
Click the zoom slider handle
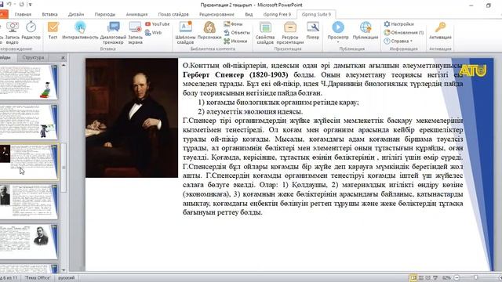[475, 278]
